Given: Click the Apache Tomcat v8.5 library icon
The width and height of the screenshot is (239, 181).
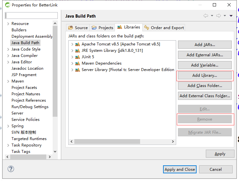Looking at the screenshot, I should (x=78, y=44).
